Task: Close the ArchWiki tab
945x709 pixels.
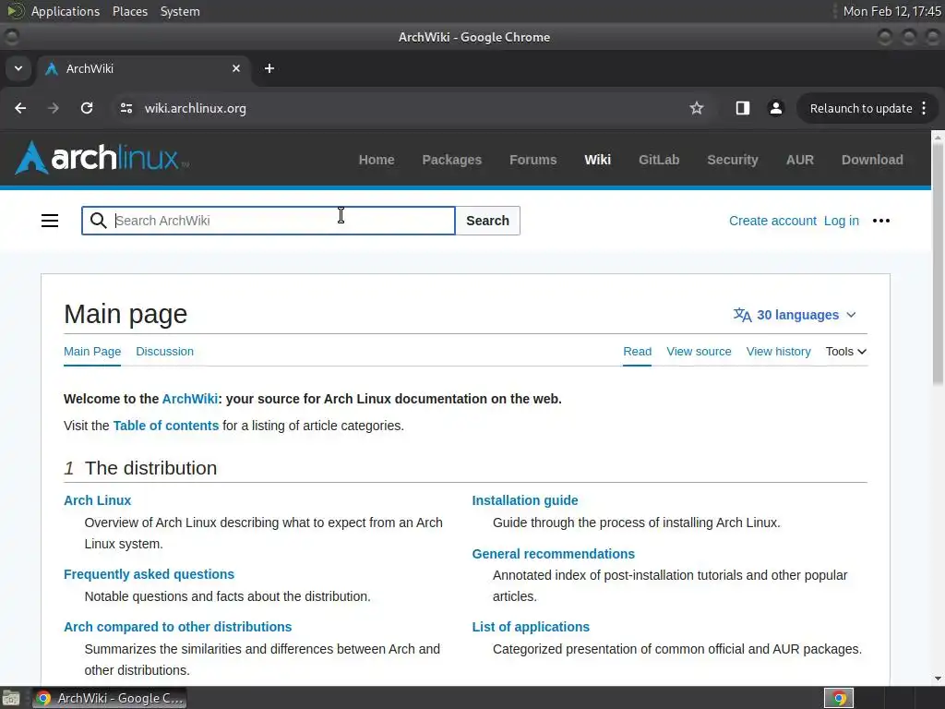Action: coord(236,68)
